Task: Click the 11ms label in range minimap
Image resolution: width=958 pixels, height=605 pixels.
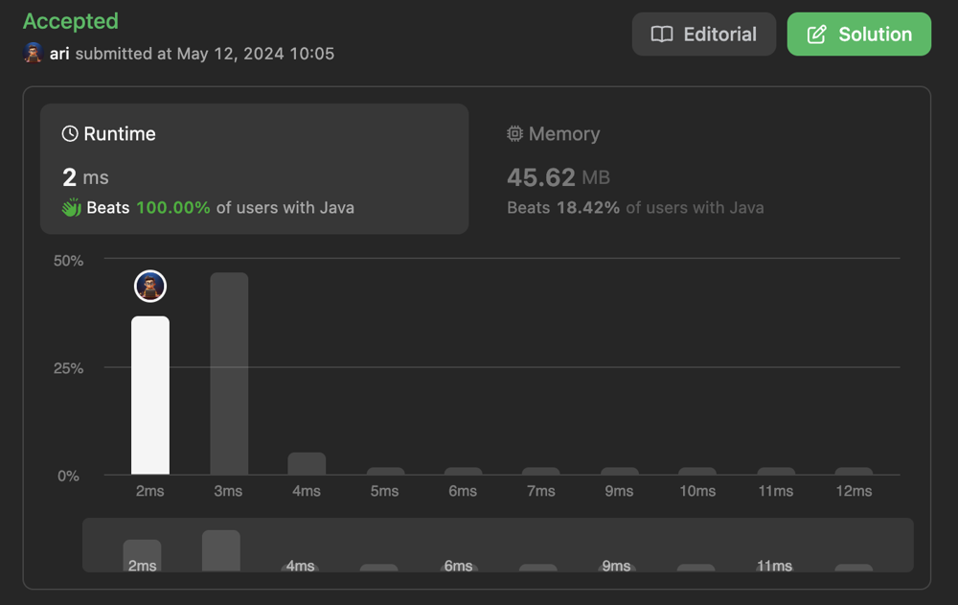Action: (774, 566)
